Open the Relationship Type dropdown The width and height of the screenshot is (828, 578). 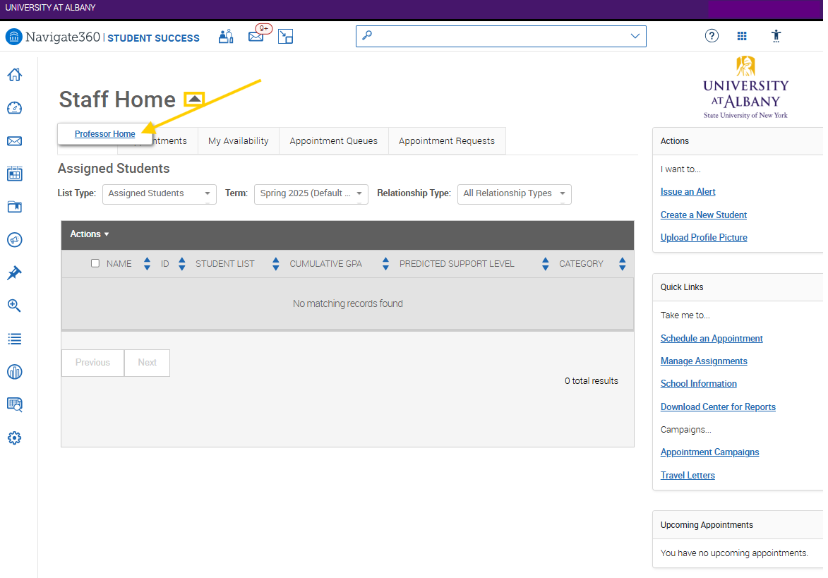(x=514, y=193)
